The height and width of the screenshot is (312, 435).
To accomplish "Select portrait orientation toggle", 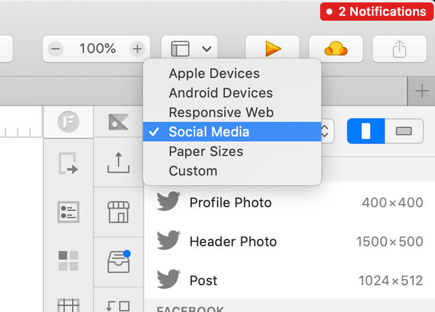I will click(366, 131).
